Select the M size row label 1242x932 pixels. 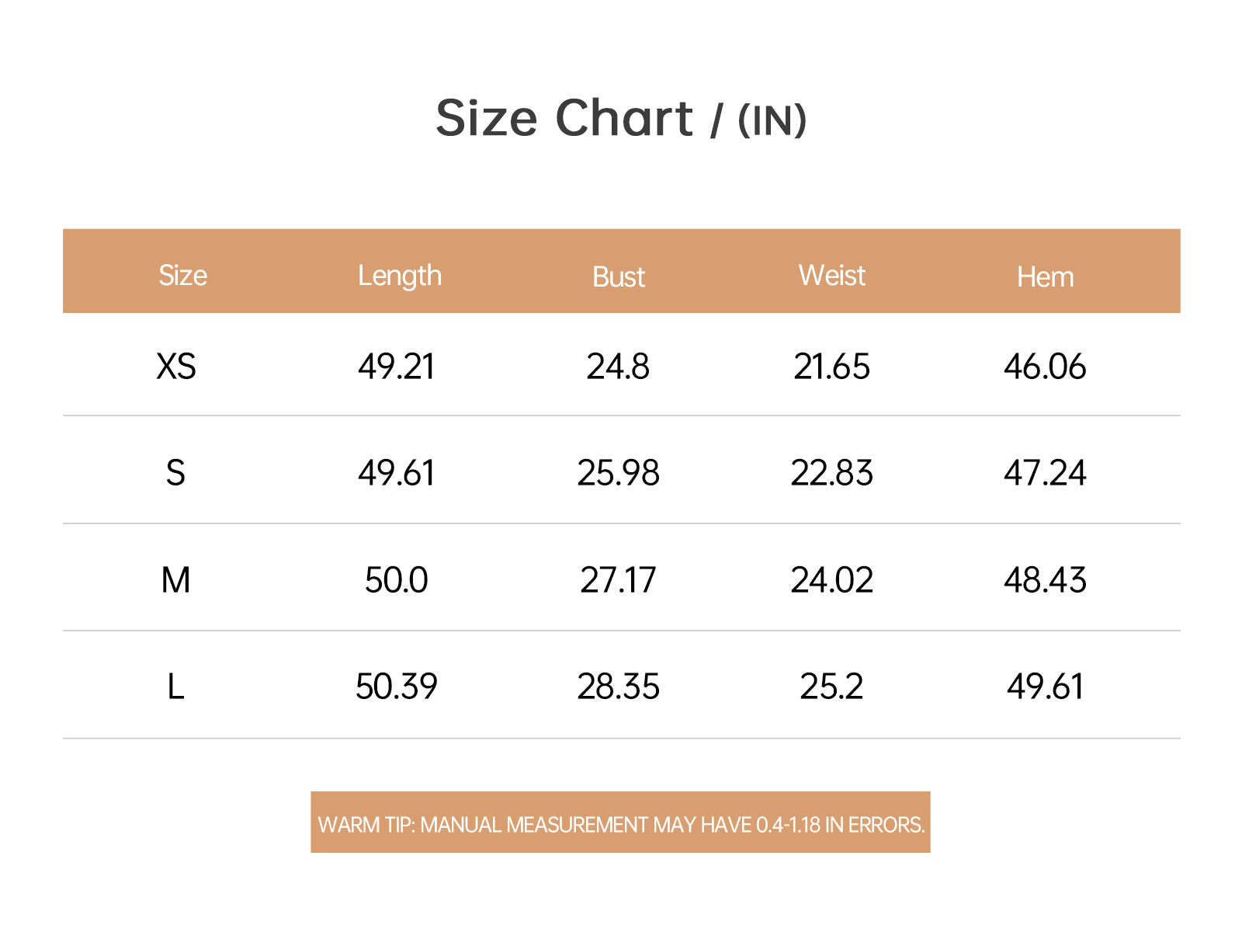[x=176, y=580]
